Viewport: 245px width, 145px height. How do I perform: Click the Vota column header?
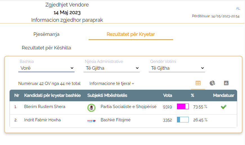pyautogui.click(x=168, y=95)
